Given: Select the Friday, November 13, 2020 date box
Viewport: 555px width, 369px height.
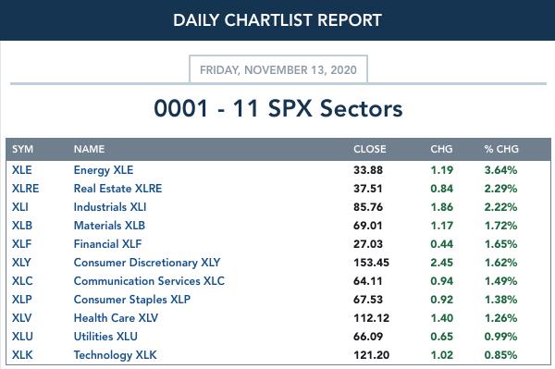Looking at the screenshot, I should (278, 69).
